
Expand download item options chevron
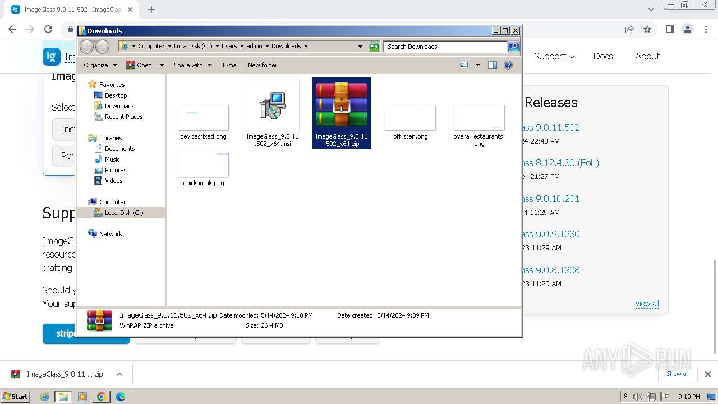pyautogui.click(x=119, y=374)
